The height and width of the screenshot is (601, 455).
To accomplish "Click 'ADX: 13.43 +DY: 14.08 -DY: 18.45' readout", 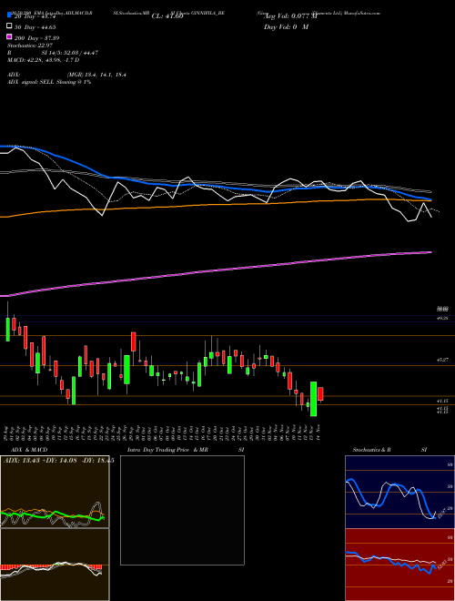I will [x=58, y=461].
